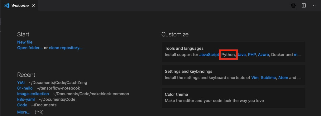Close the Welcome tab using its X
This screenshot has height=116, width=321.
[x=33, y=6]
